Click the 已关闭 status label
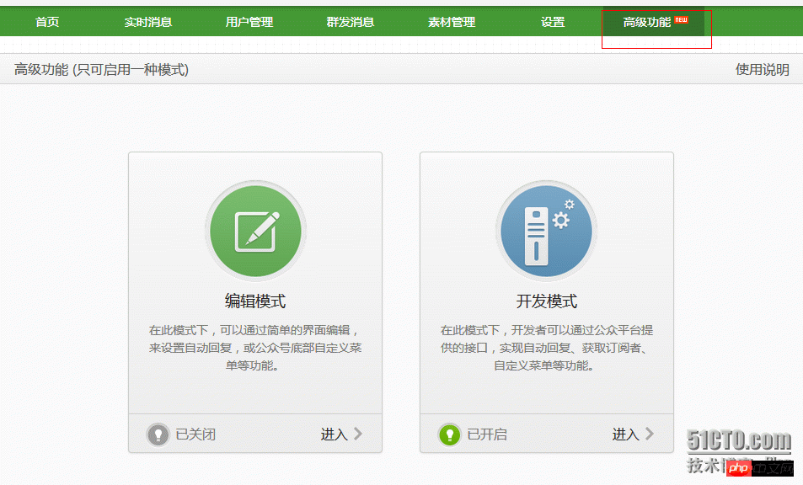803x485 pixels. click(195, 434)
